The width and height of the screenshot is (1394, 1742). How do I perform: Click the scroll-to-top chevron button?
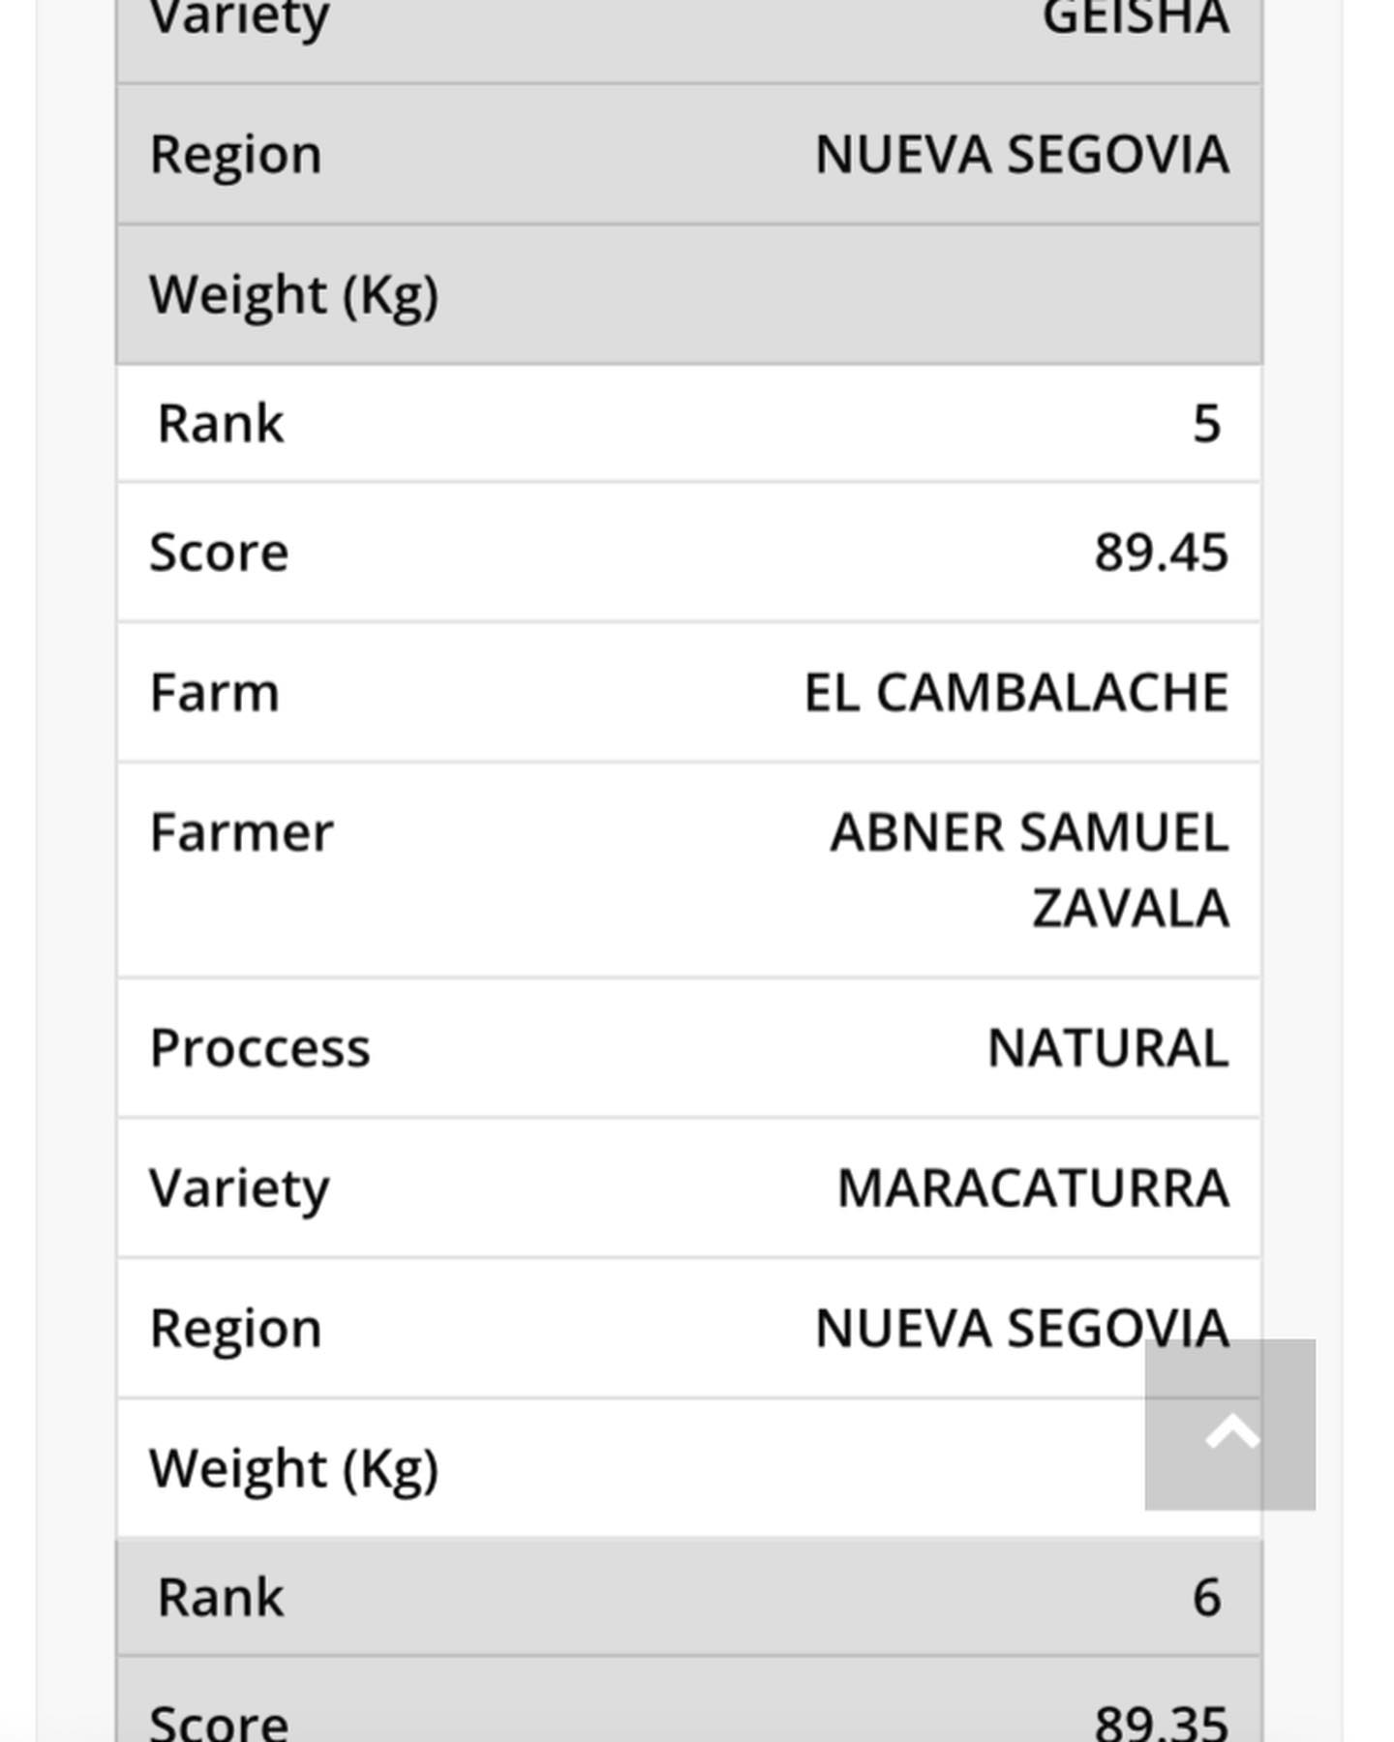pyautogui.click(x=1229, y=1425)
